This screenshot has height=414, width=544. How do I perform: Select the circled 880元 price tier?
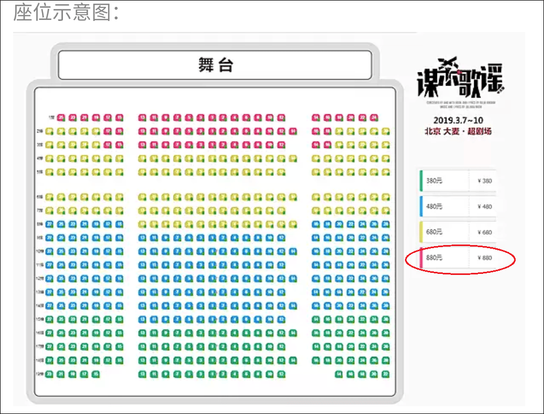click(x=458, y=258)
